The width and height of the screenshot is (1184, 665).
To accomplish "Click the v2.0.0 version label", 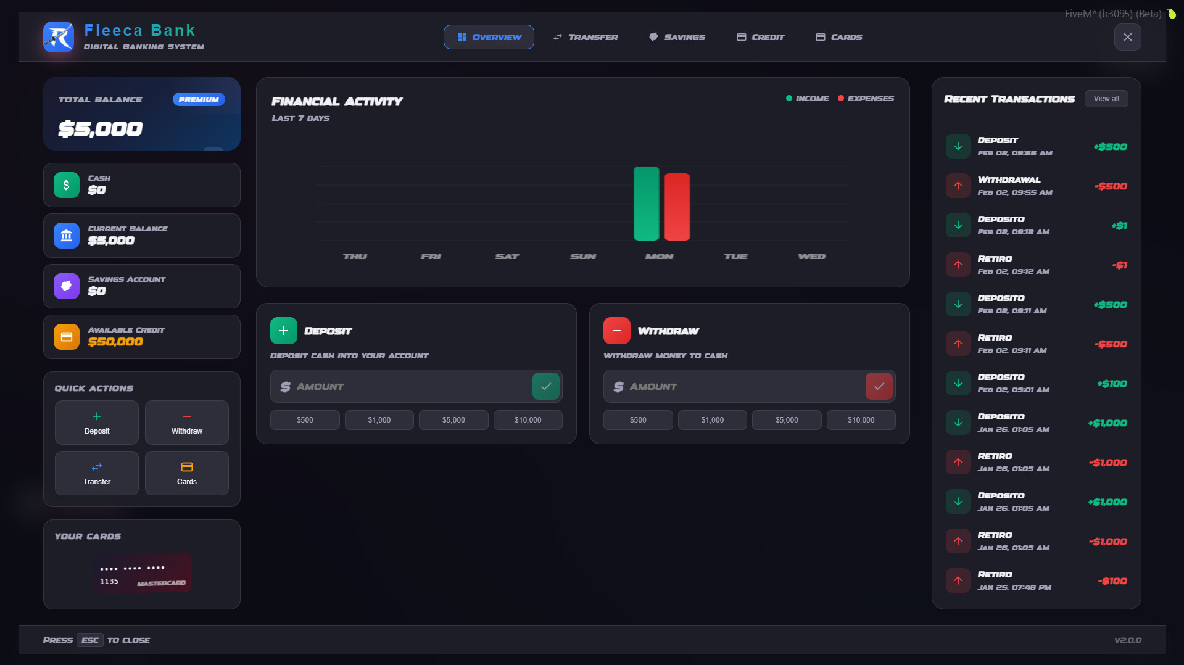I will tap(1128, 640).
